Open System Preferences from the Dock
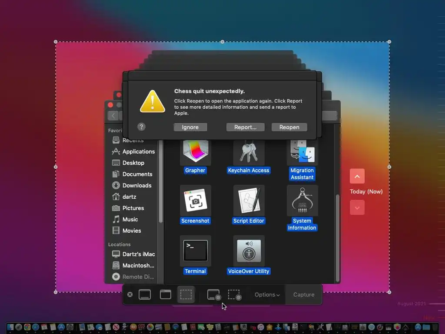 click(x=70, y=327)
